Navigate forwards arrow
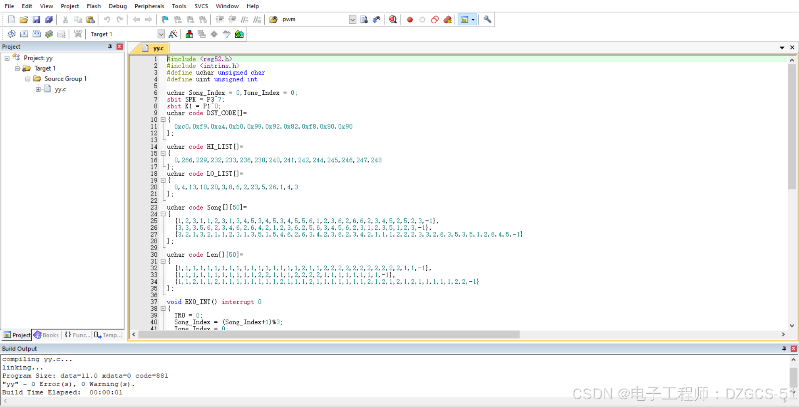799x407 pixels. click(149, 20)
